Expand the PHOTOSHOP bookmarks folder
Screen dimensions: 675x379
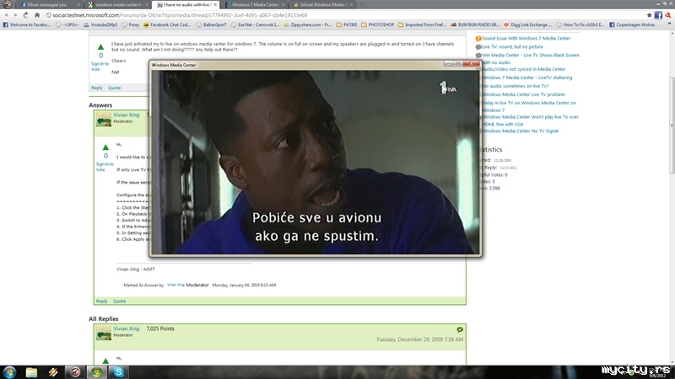pyautogui.click(x=377, y=25)
